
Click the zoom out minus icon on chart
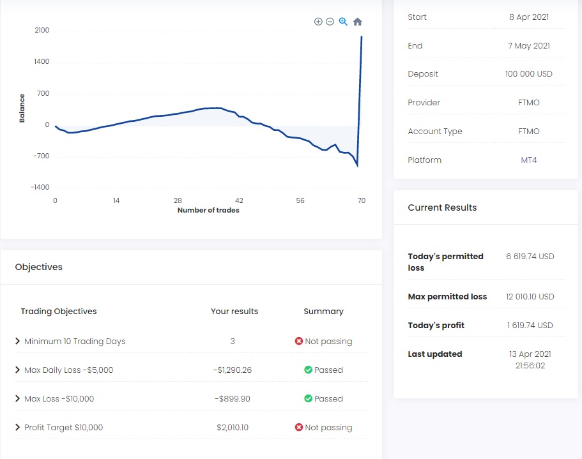point(330,22)
